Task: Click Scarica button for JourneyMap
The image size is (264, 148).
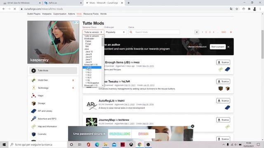Action: (x=223, y=120)
